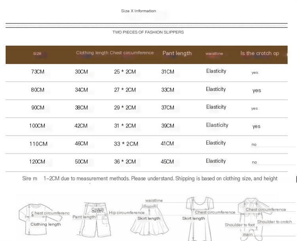Click the 'Shoulder to crotch' diagram label
Image resolution: width=297 pixels, height=241 pixels.
274,222
